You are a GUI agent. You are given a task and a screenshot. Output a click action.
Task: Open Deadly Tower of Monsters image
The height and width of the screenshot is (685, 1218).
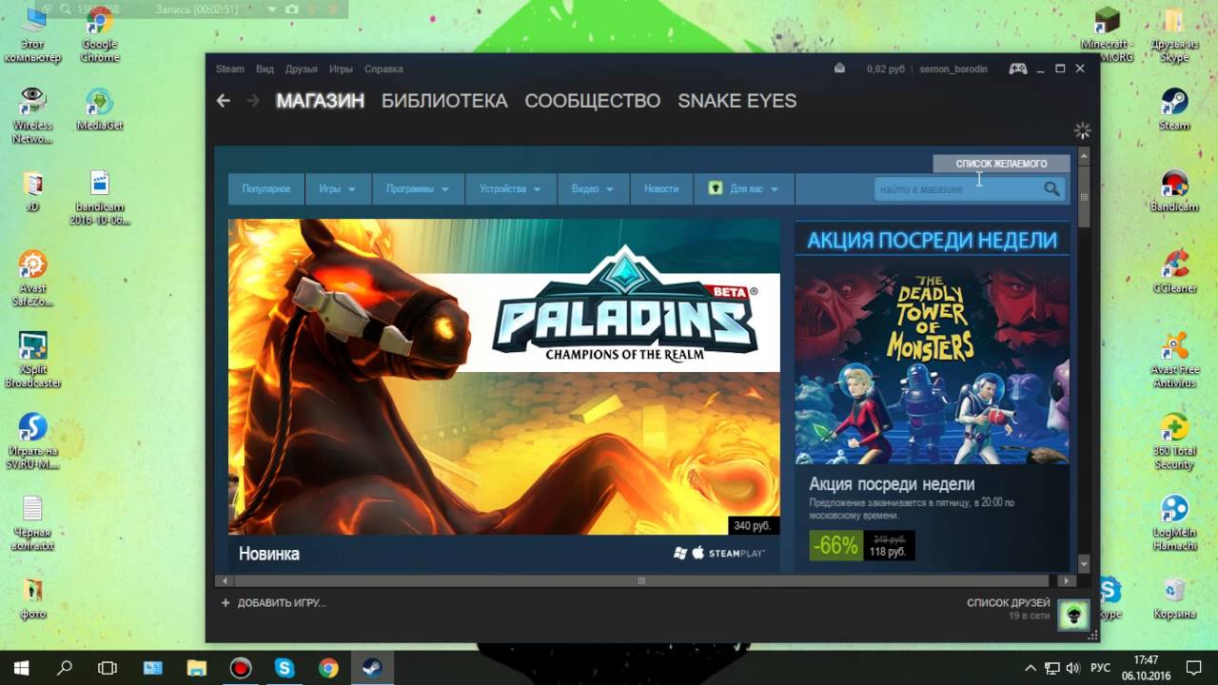tap(933, 360)
